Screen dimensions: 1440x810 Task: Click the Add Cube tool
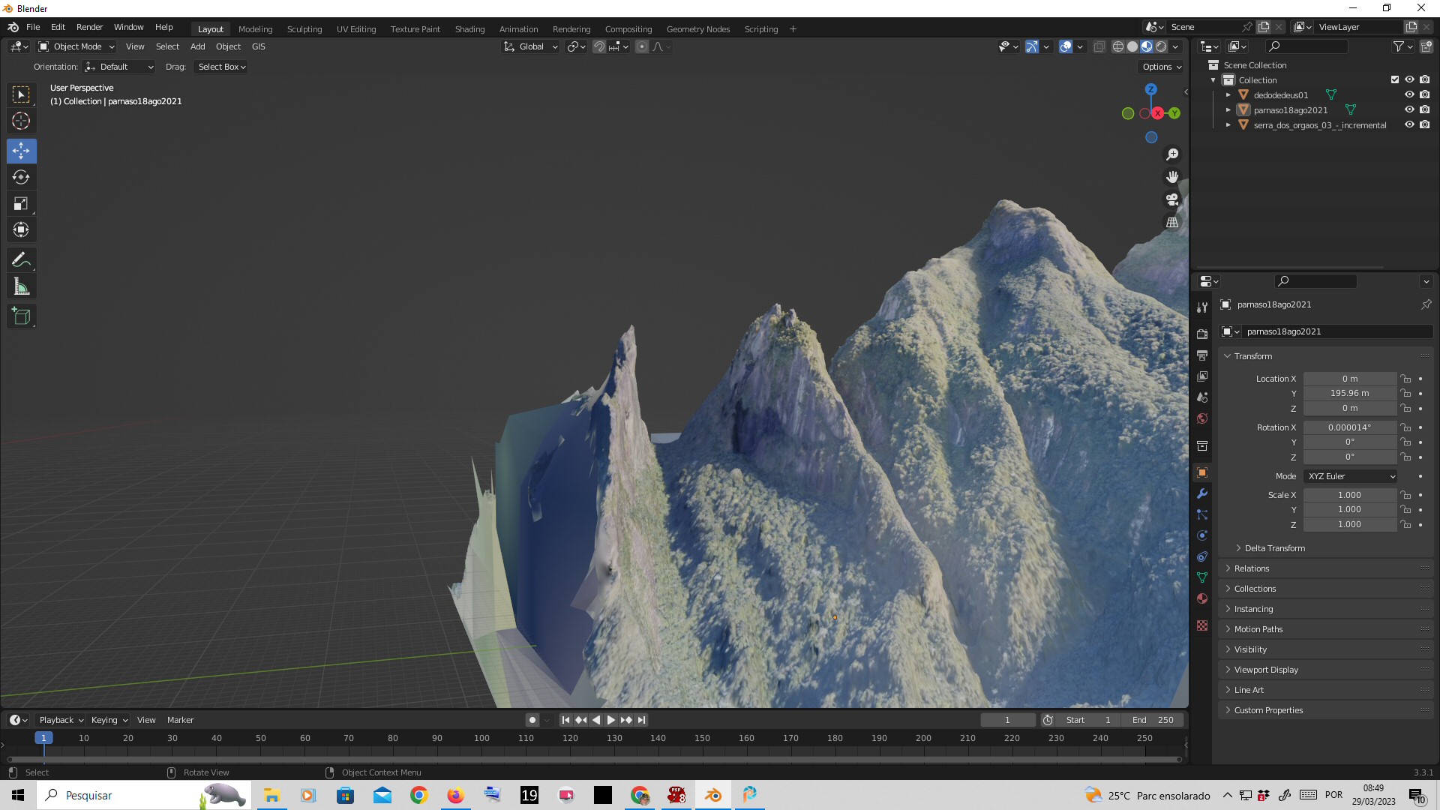pyautogui.click(x=21, y=316)
